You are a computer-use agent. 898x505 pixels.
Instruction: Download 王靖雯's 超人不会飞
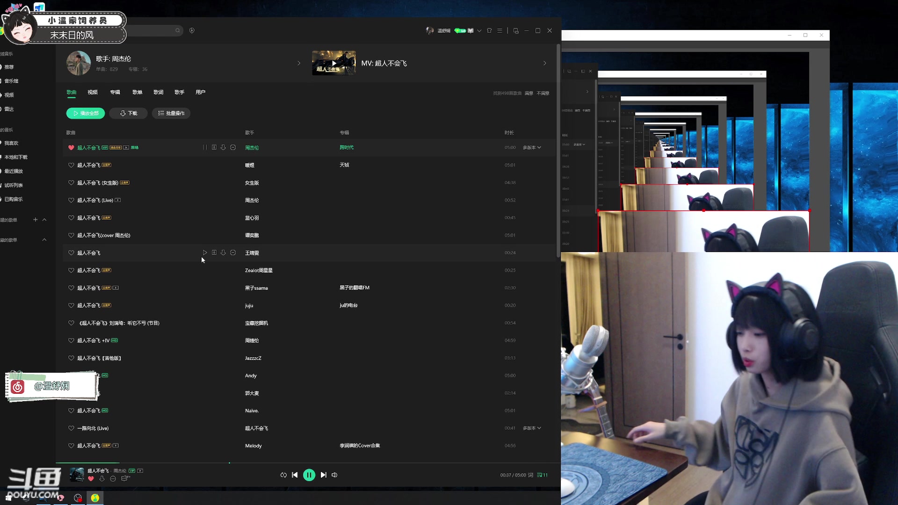pos(223,252)
